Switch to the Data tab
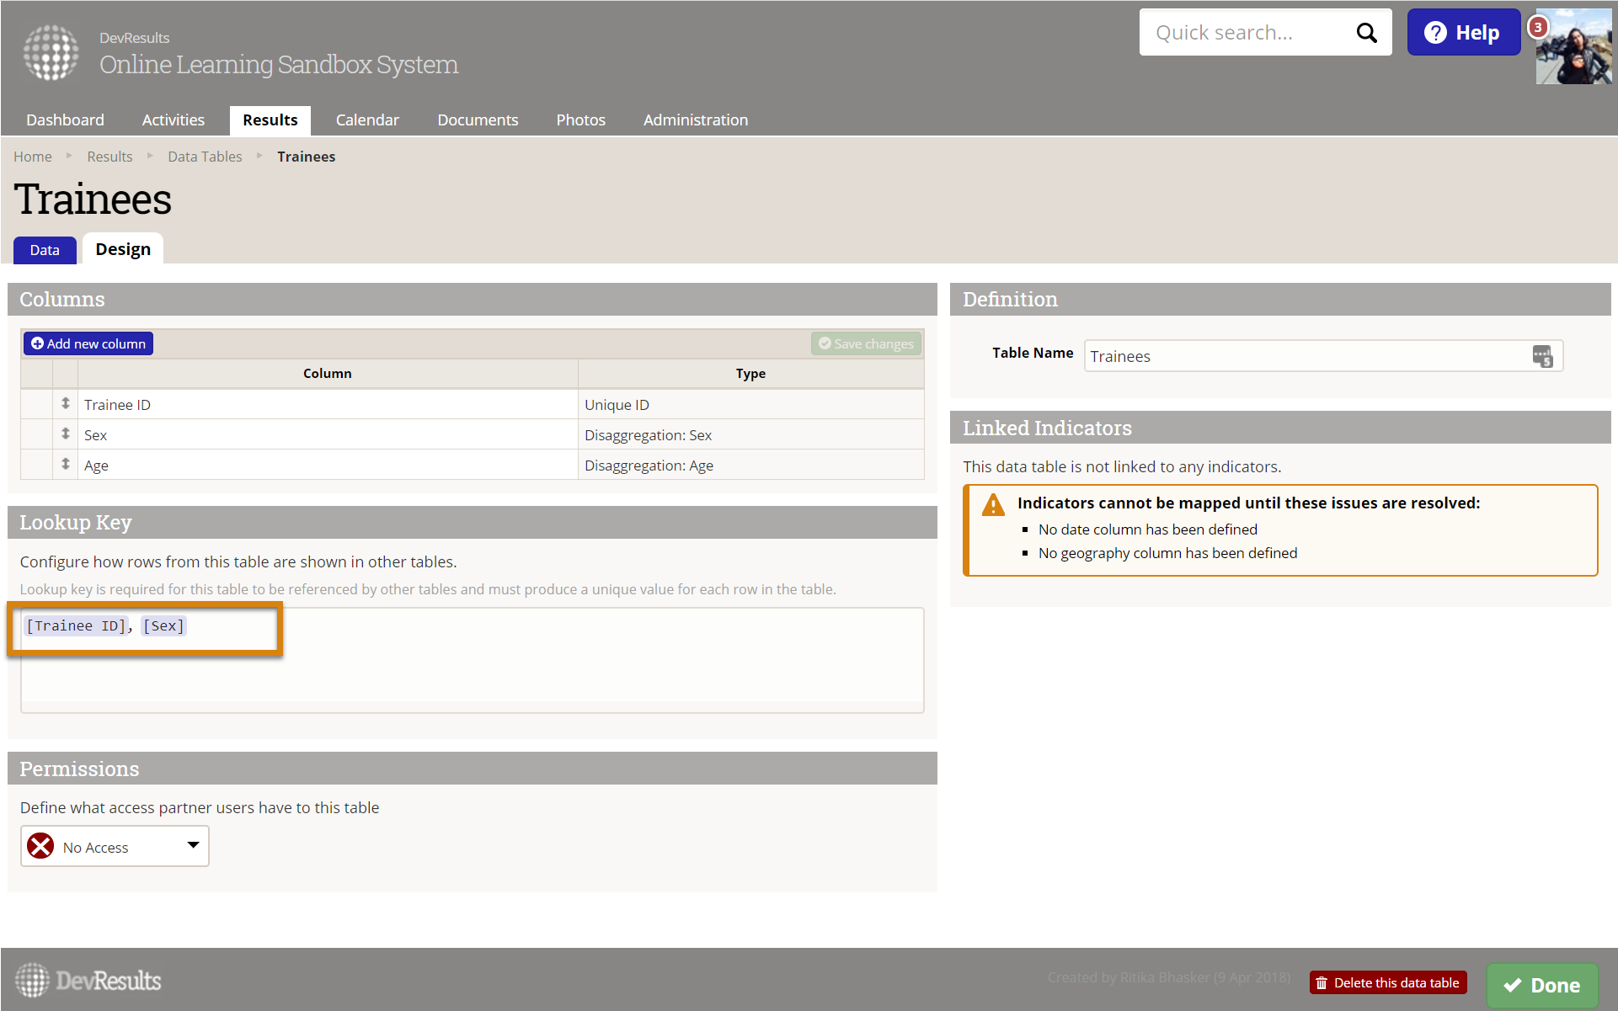 (x=45, y=250)
